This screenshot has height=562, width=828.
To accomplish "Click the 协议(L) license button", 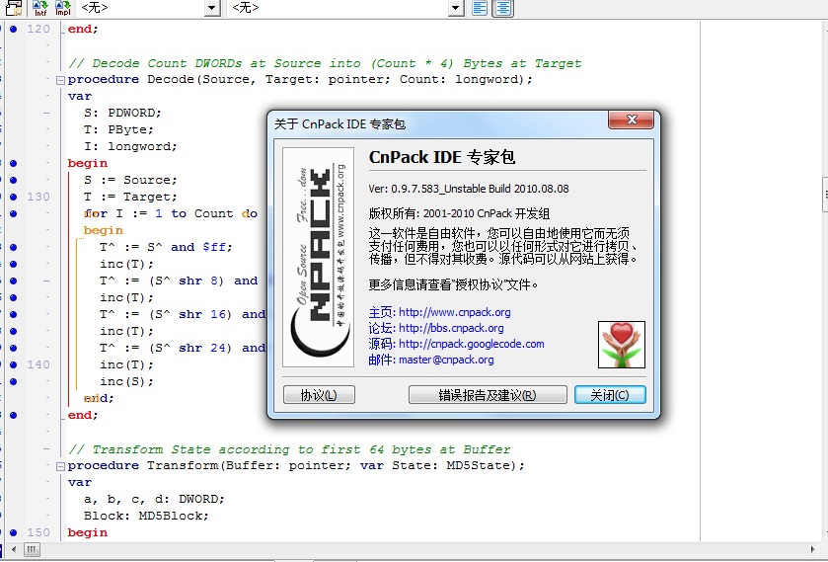I will click(319, 395).
